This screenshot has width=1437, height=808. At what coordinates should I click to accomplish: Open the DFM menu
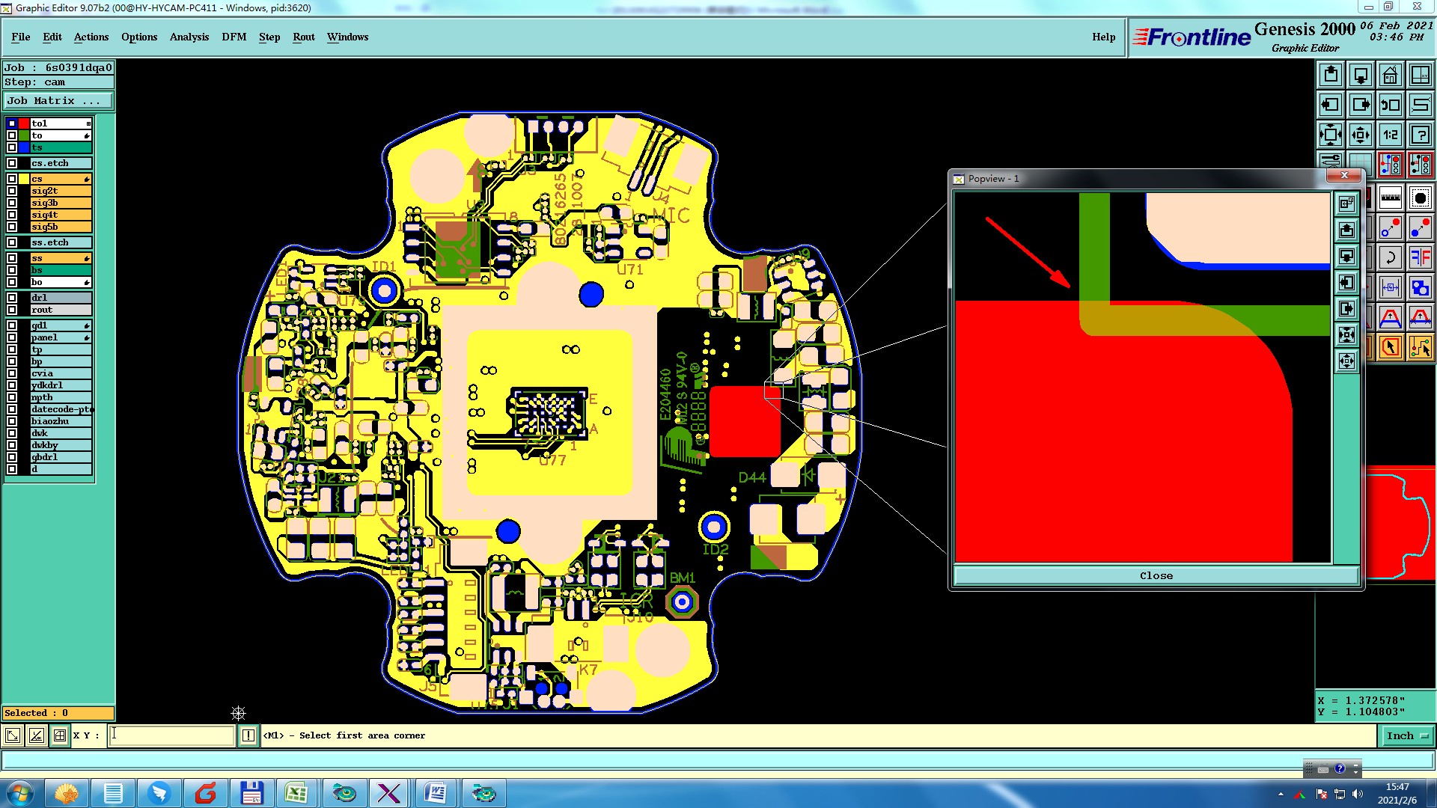coord(234,37)
